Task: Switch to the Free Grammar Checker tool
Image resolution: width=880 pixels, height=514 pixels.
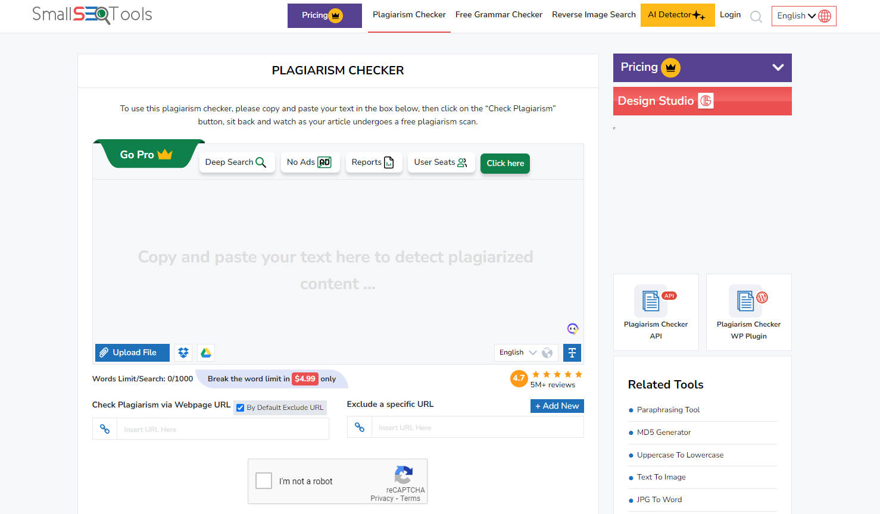Action: click(498, 14)
